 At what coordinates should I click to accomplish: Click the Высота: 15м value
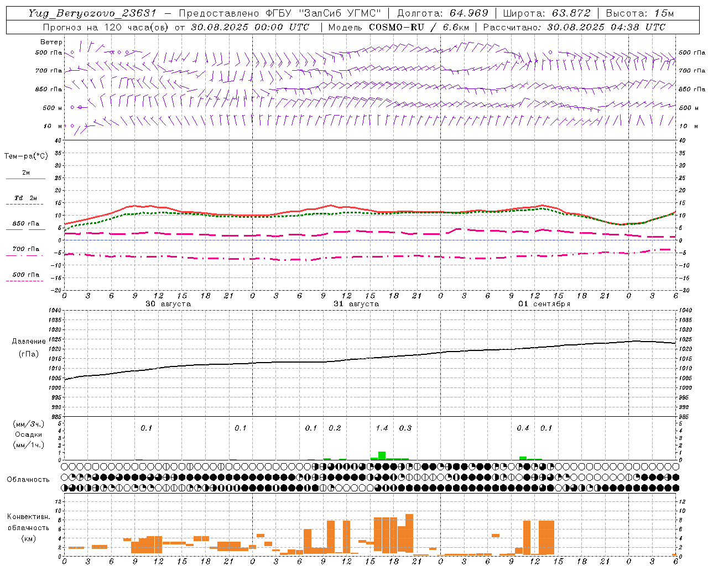(640, 13)
